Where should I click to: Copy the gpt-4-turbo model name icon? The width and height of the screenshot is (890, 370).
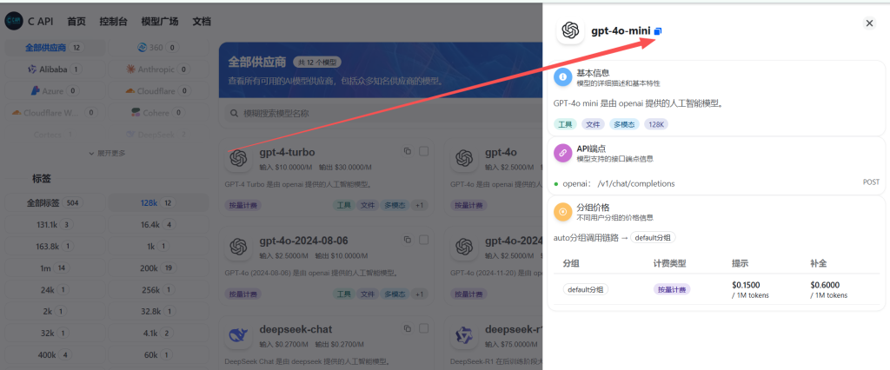click(x=407, y=151)
